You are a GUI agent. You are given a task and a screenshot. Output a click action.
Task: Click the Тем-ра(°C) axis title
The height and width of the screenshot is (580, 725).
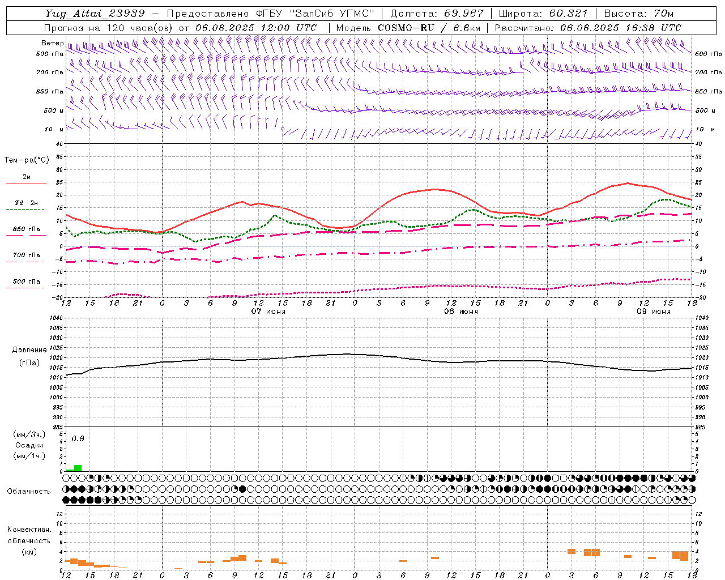(27, 160)
